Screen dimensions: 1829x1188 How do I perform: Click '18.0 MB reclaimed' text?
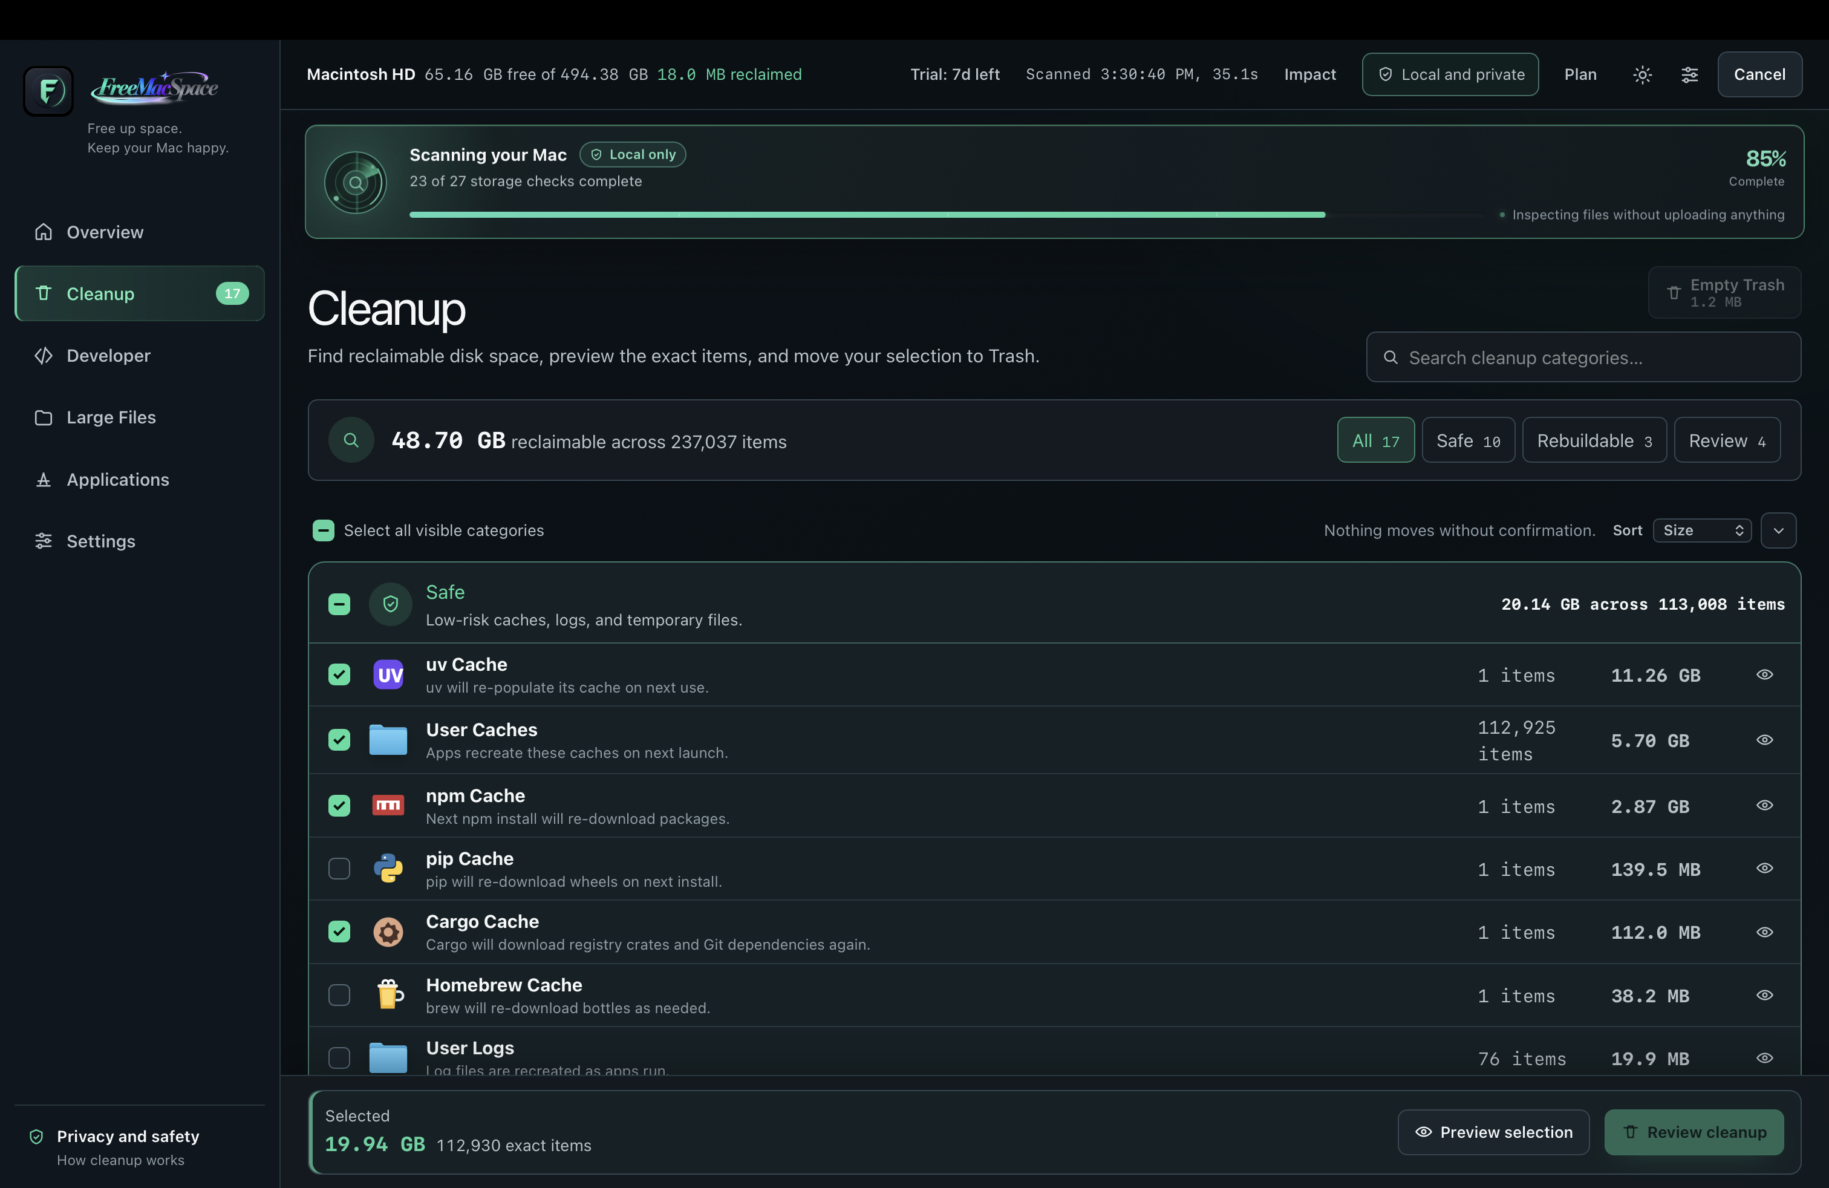click(729, 74)
